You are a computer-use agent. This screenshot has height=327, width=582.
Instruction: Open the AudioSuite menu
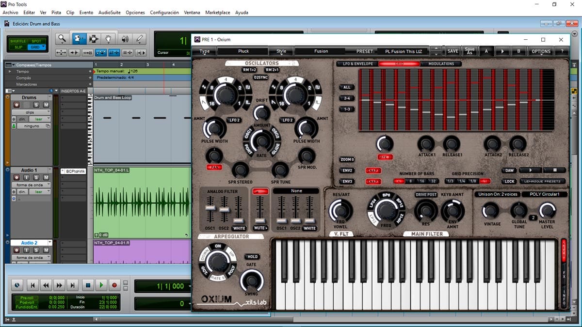pos(110,12)
